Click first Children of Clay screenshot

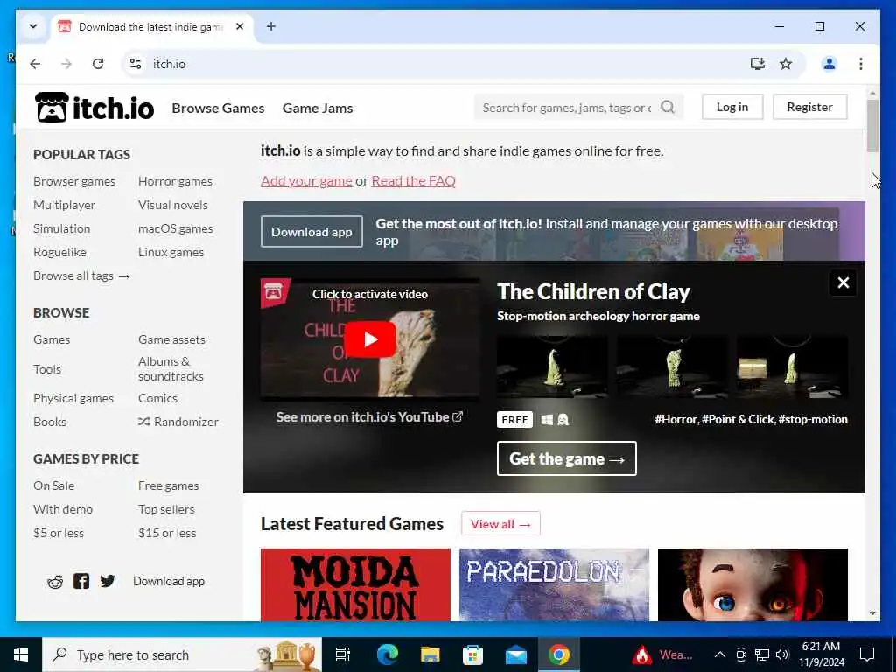(x=553, y=367)
